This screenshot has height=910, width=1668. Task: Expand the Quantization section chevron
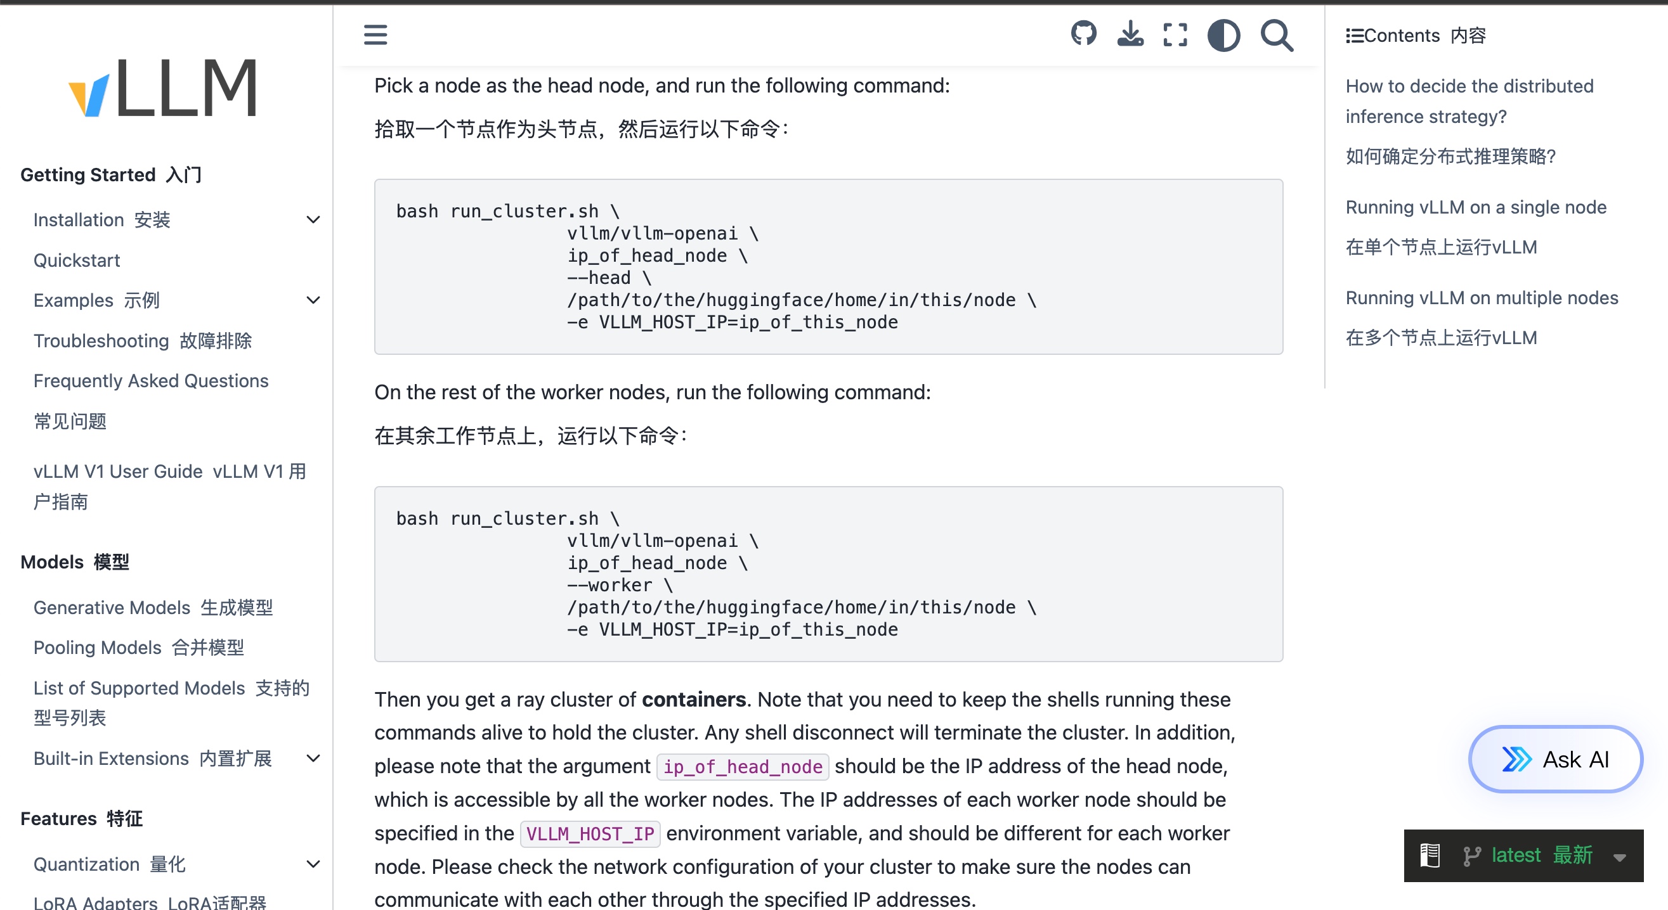(x=313, y=864)
